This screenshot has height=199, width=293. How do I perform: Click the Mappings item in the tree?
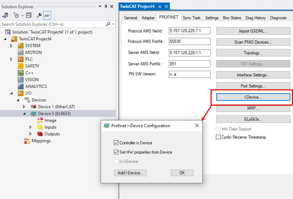pyautogui.click(x=41, y=141)
